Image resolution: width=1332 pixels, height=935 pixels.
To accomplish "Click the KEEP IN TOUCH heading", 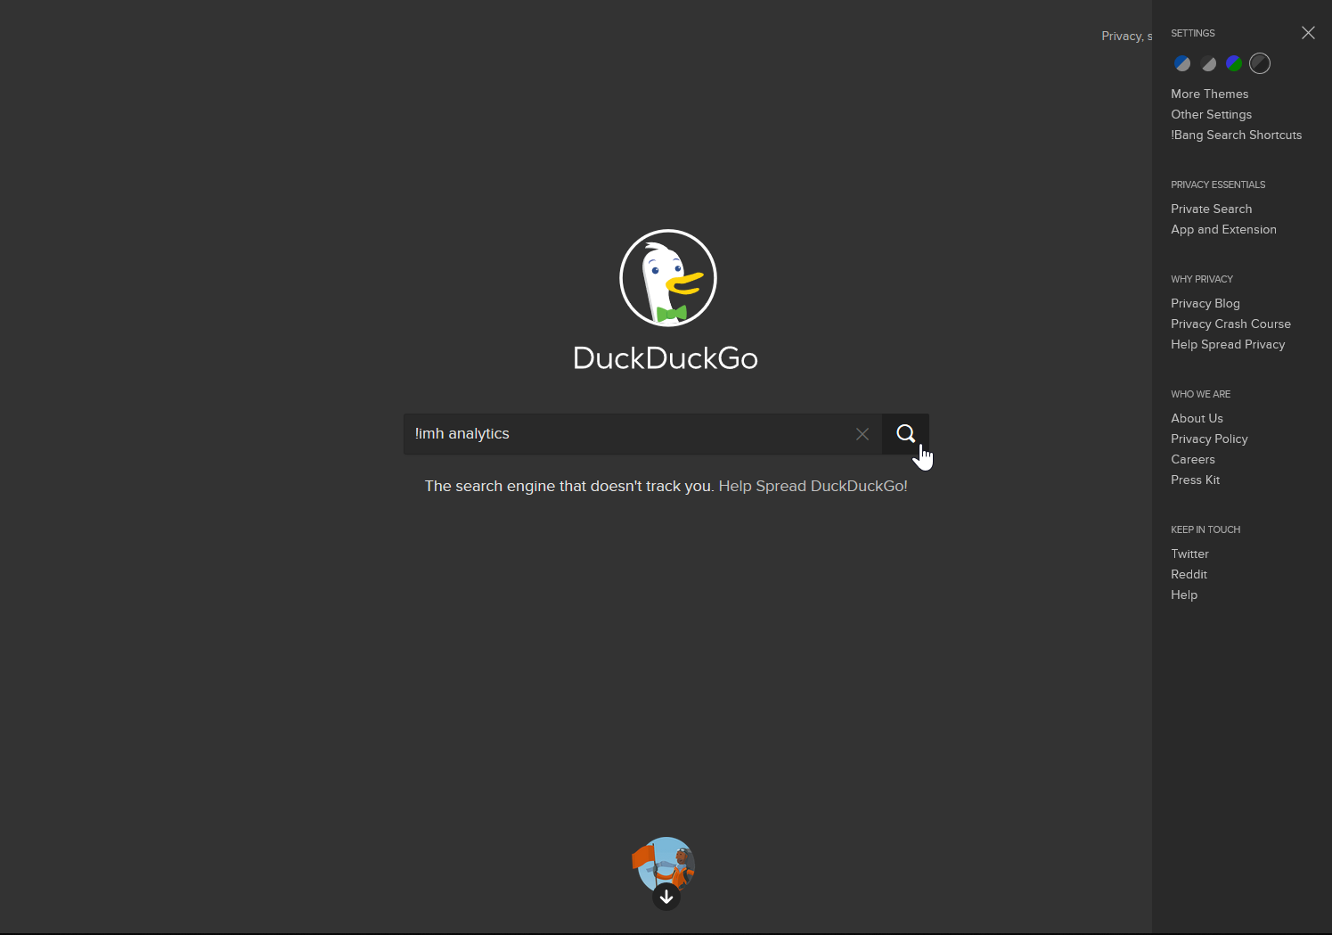I will coord(1205,529).
